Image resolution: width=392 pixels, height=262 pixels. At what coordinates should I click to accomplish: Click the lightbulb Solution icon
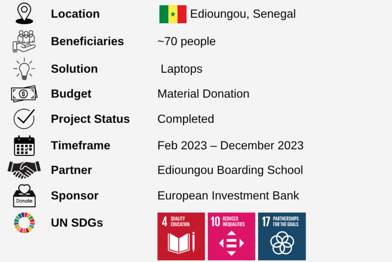coord(24,69)
